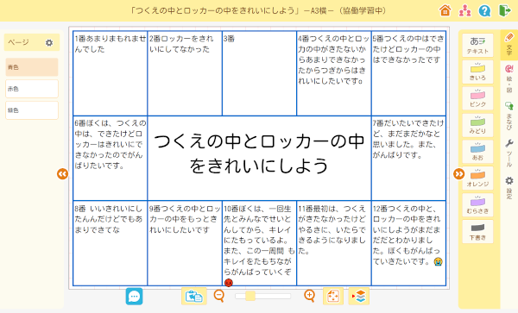Open the group collaboration people icon
518x313 pixels.
click(x=464, y=10)
